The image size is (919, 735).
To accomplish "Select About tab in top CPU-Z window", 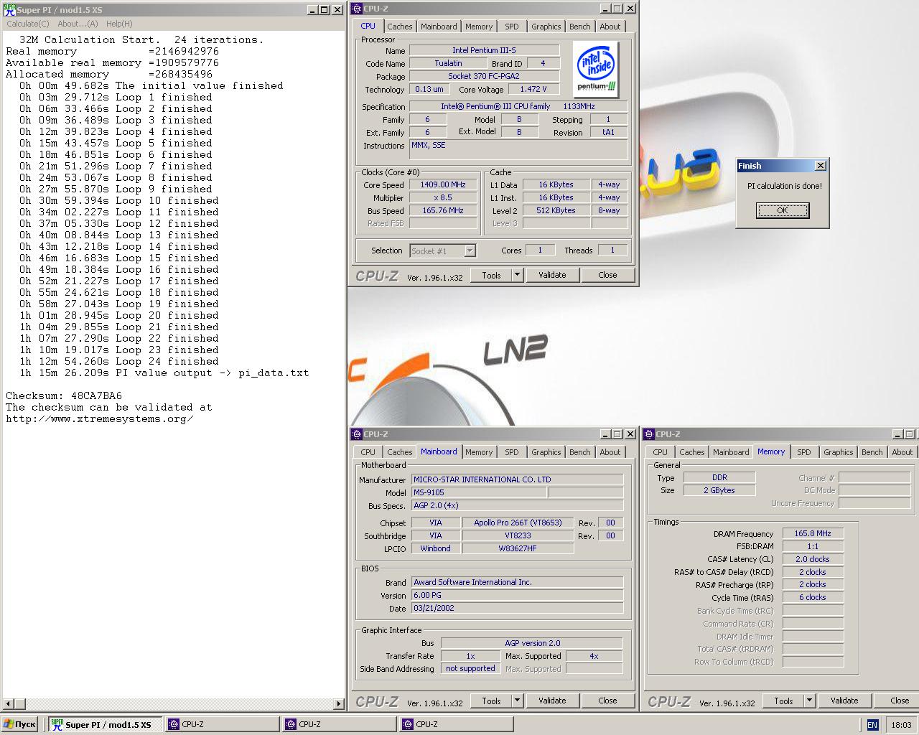I will tap(610, 27).
